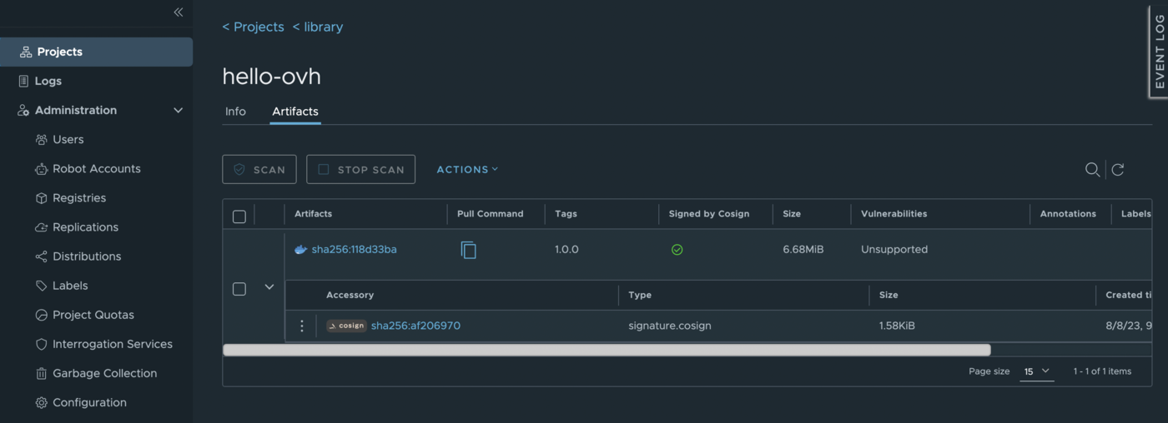Collapse the sidebar with double-chevron icon
Viewport: 1168px width, 423px height.
click(178, 12)
